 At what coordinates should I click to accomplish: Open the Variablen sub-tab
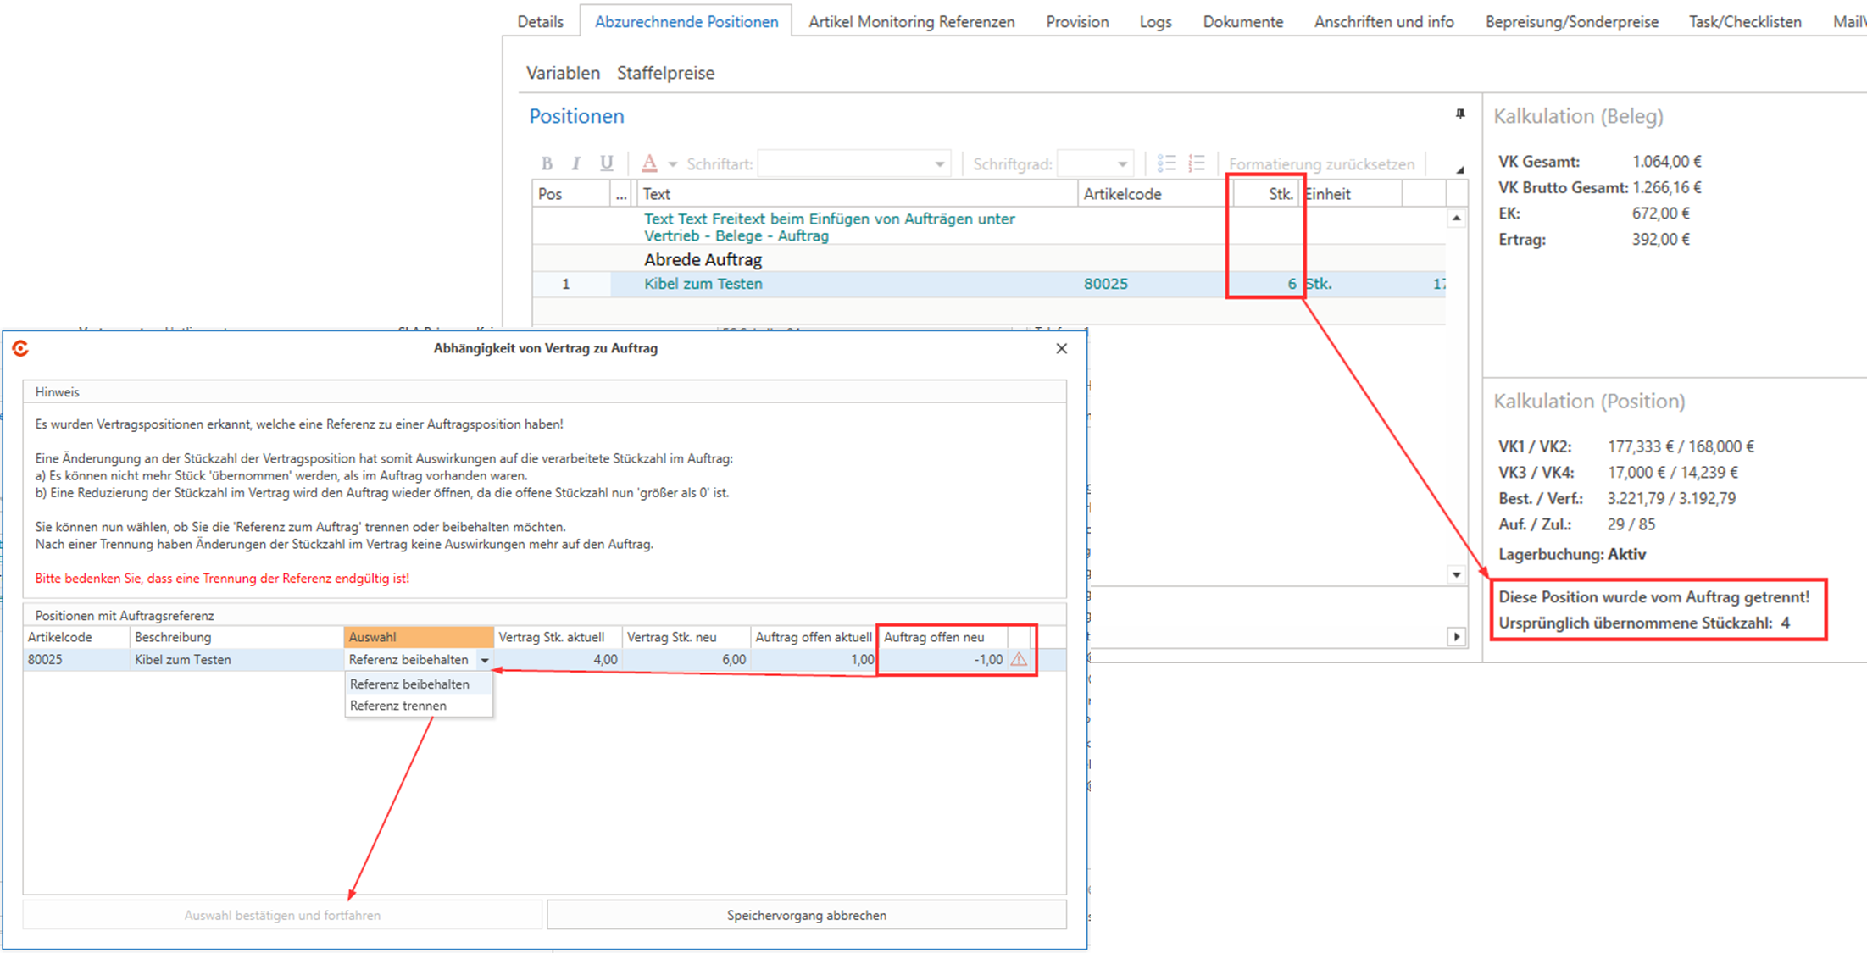(x=563, y=73)
